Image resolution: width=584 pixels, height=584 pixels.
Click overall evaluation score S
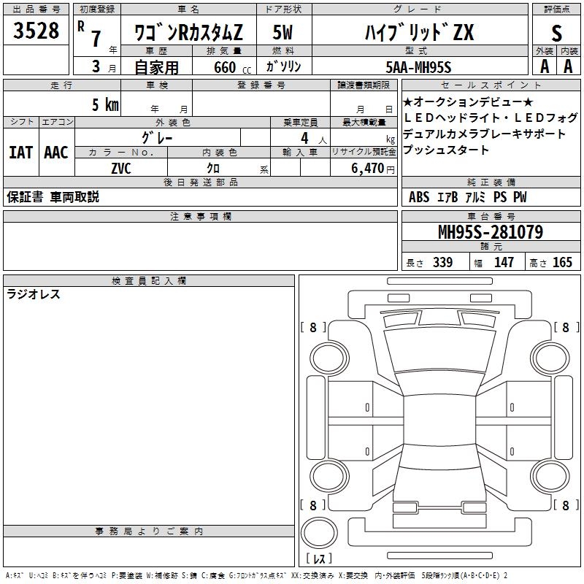[x=556, y=33]
